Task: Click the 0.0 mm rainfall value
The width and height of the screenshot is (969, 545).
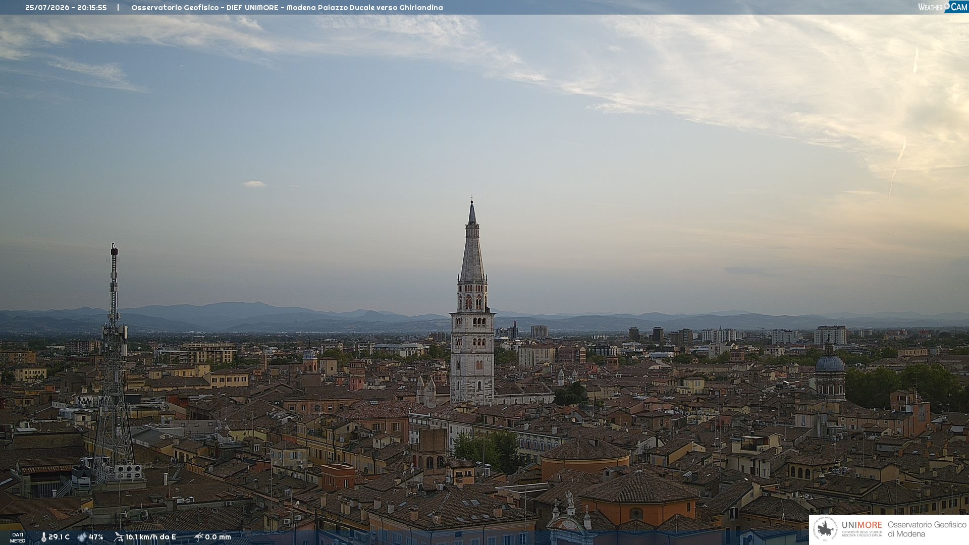Action: click(218, 537)
